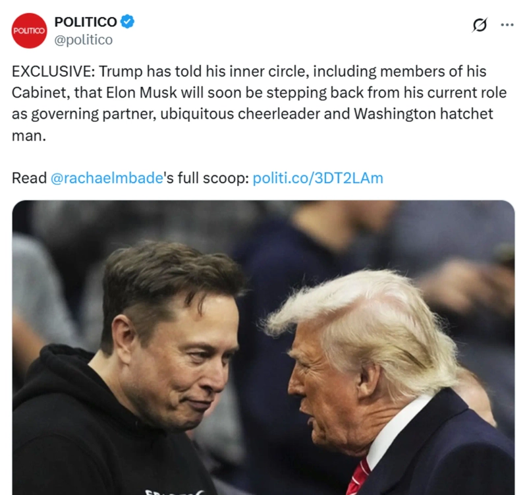Open the POLITICO display name link

86,22
